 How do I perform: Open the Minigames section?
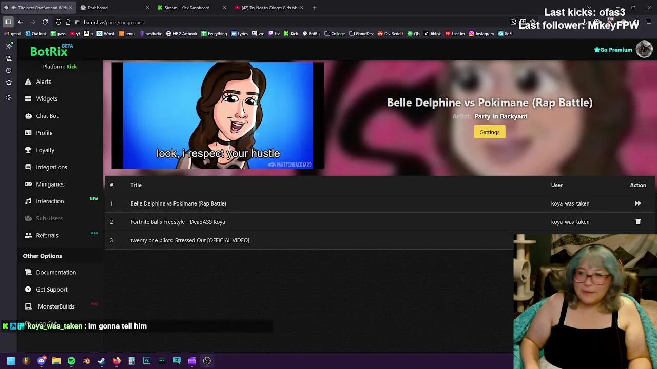pyautogui.click(x=50, y=184)
